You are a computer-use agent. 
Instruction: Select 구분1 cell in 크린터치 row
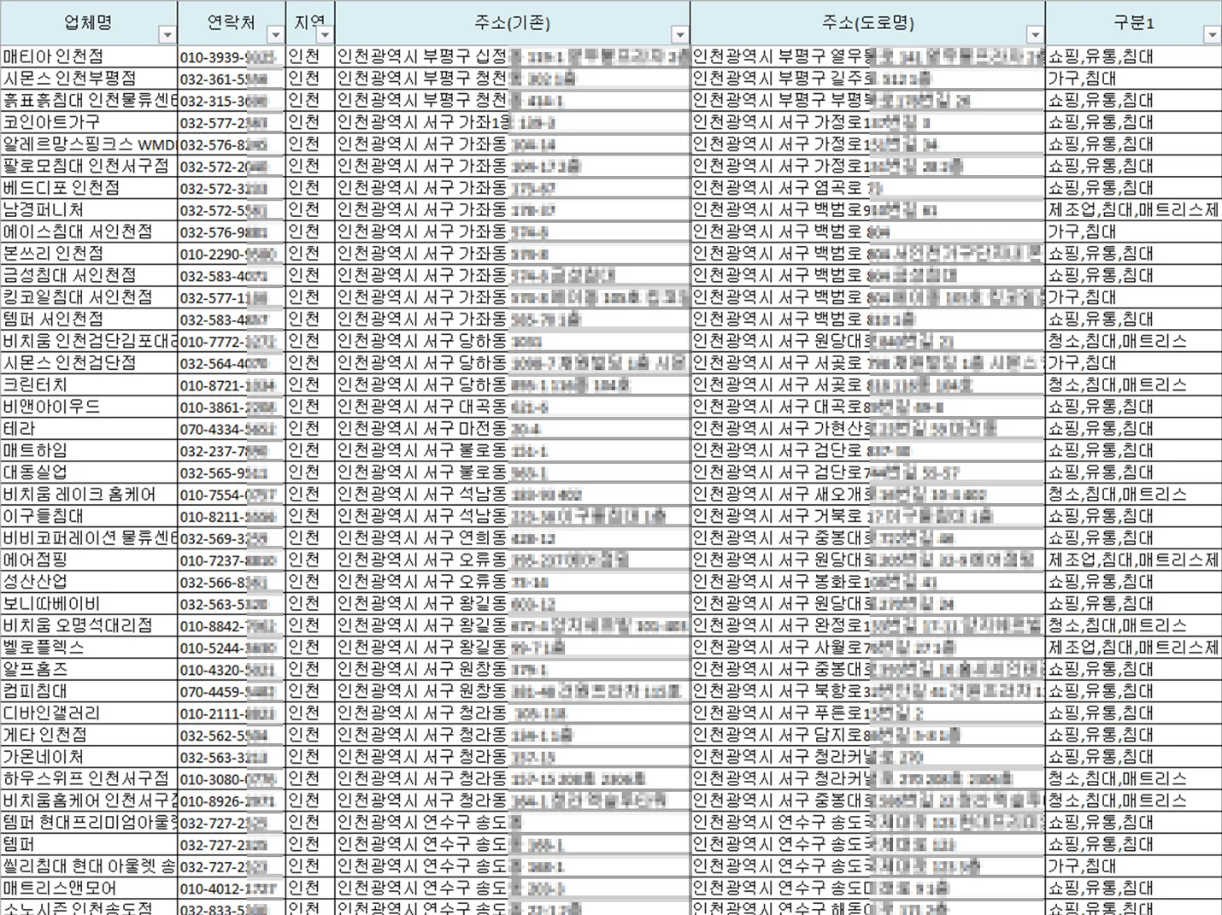[1133, 385]
